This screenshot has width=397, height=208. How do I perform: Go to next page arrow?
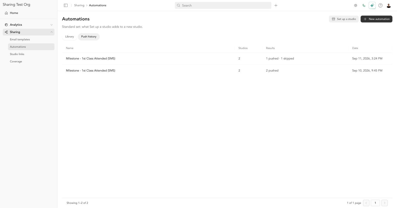[384, 203]
